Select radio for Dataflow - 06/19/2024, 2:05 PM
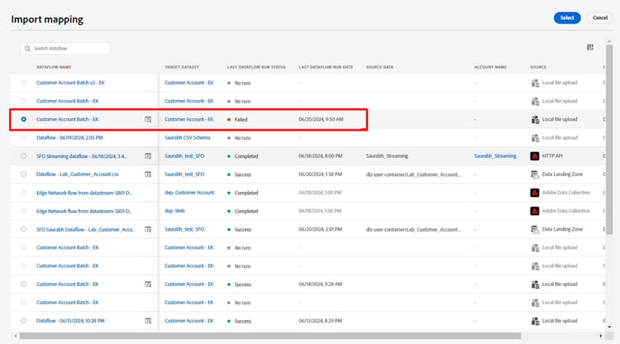The width and height of the screenshot is (620, 344). pos(24,137)
